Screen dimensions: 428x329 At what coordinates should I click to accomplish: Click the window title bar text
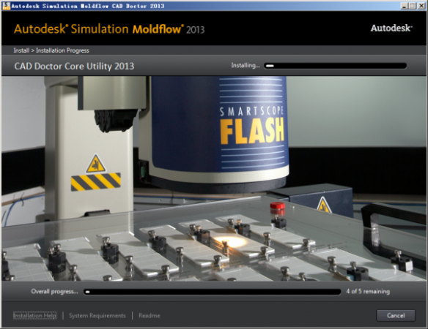(x=88, y=6)
